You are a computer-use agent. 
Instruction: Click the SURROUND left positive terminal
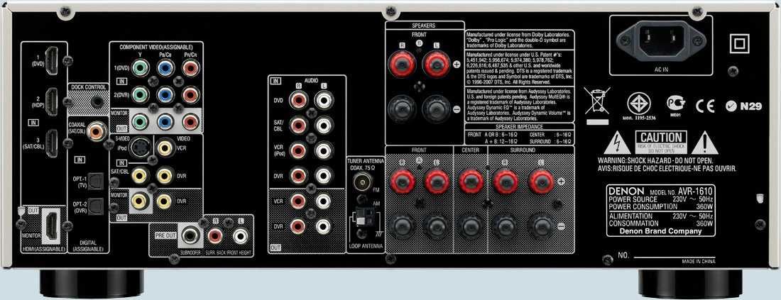click(541, 182)
